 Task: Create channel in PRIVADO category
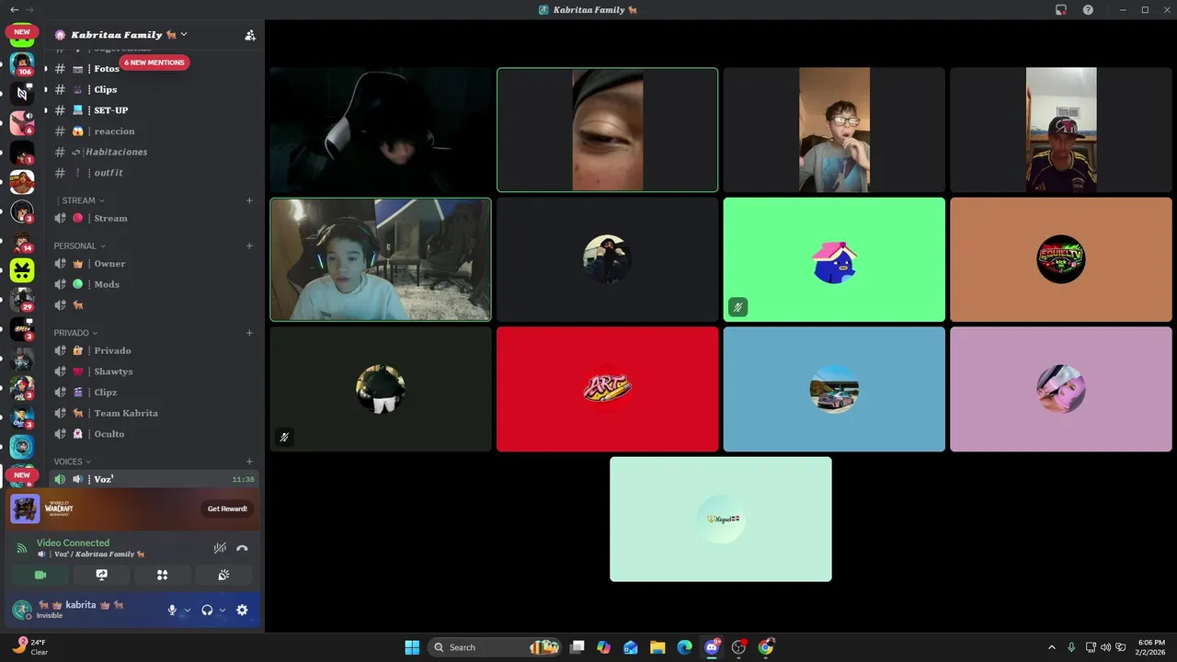pyautogui.click(x=249, y=333)
